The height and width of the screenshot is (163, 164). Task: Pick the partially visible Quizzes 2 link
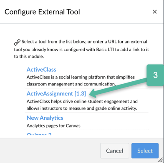coord(39,135)
